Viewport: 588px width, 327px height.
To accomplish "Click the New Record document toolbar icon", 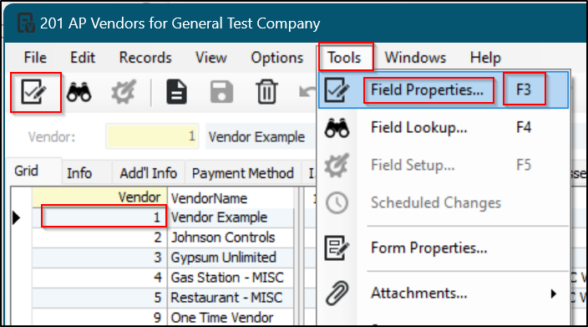I will (176, 92).
